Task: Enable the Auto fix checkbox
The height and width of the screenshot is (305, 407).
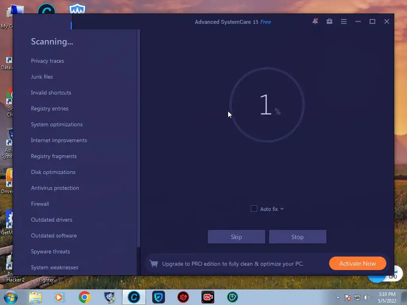Action: [254, 208]
